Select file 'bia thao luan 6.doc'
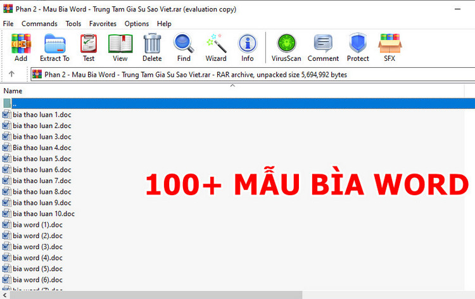This screenshot has height=299, width=475. [x=37, y=170]
